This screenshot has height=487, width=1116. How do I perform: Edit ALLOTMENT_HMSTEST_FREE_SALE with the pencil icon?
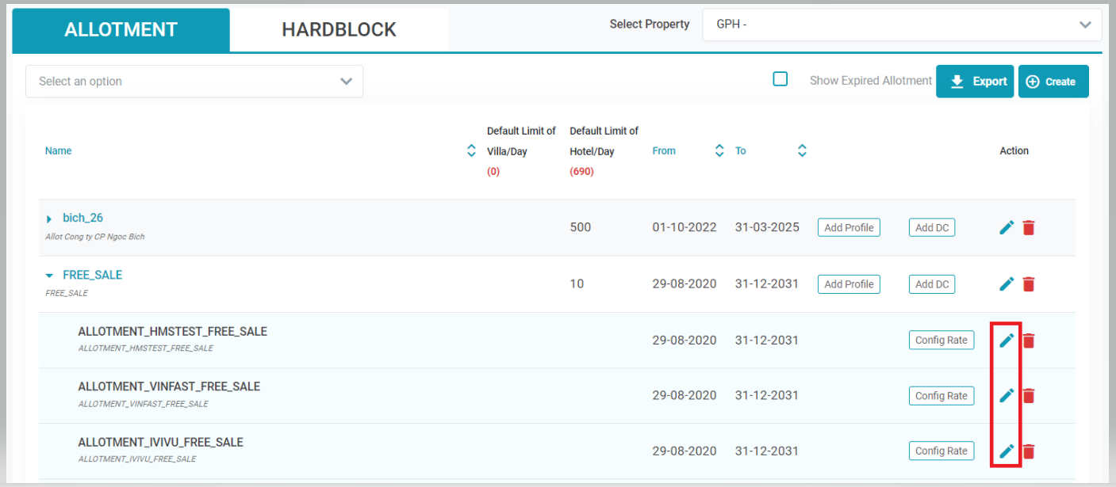tap(1007, 341)
